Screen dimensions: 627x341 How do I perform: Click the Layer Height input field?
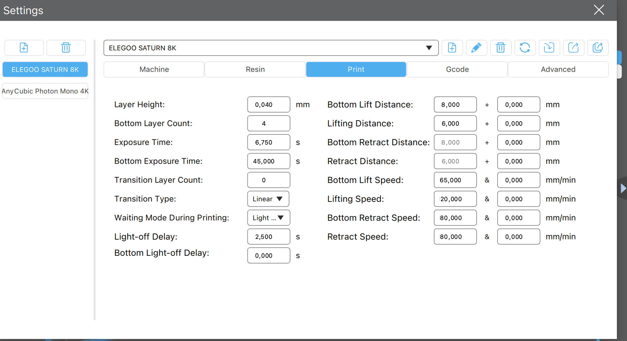coord(269,104)
